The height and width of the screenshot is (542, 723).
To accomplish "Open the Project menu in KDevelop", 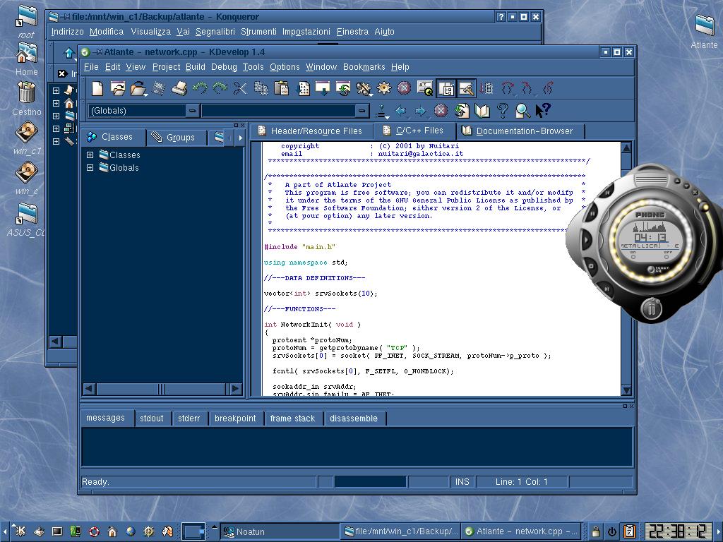I will (166, 67).
